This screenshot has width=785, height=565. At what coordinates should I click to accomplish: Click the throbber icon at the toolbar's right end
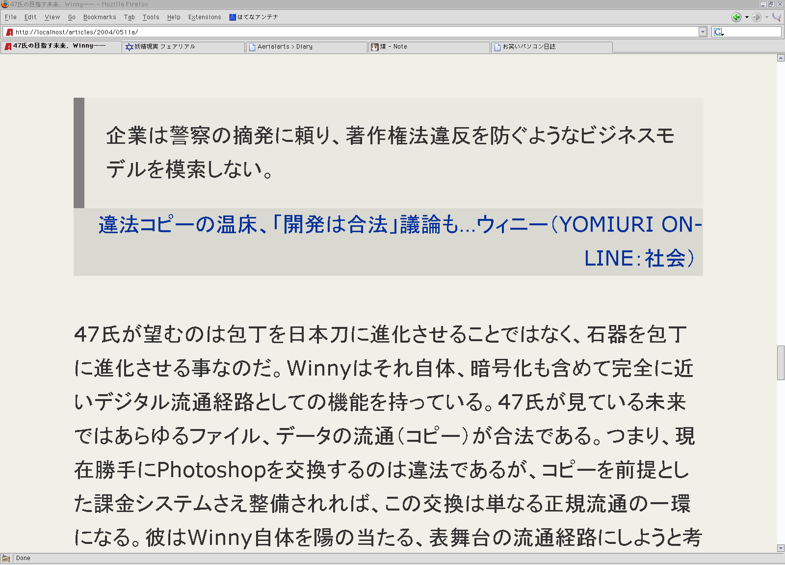777,17
